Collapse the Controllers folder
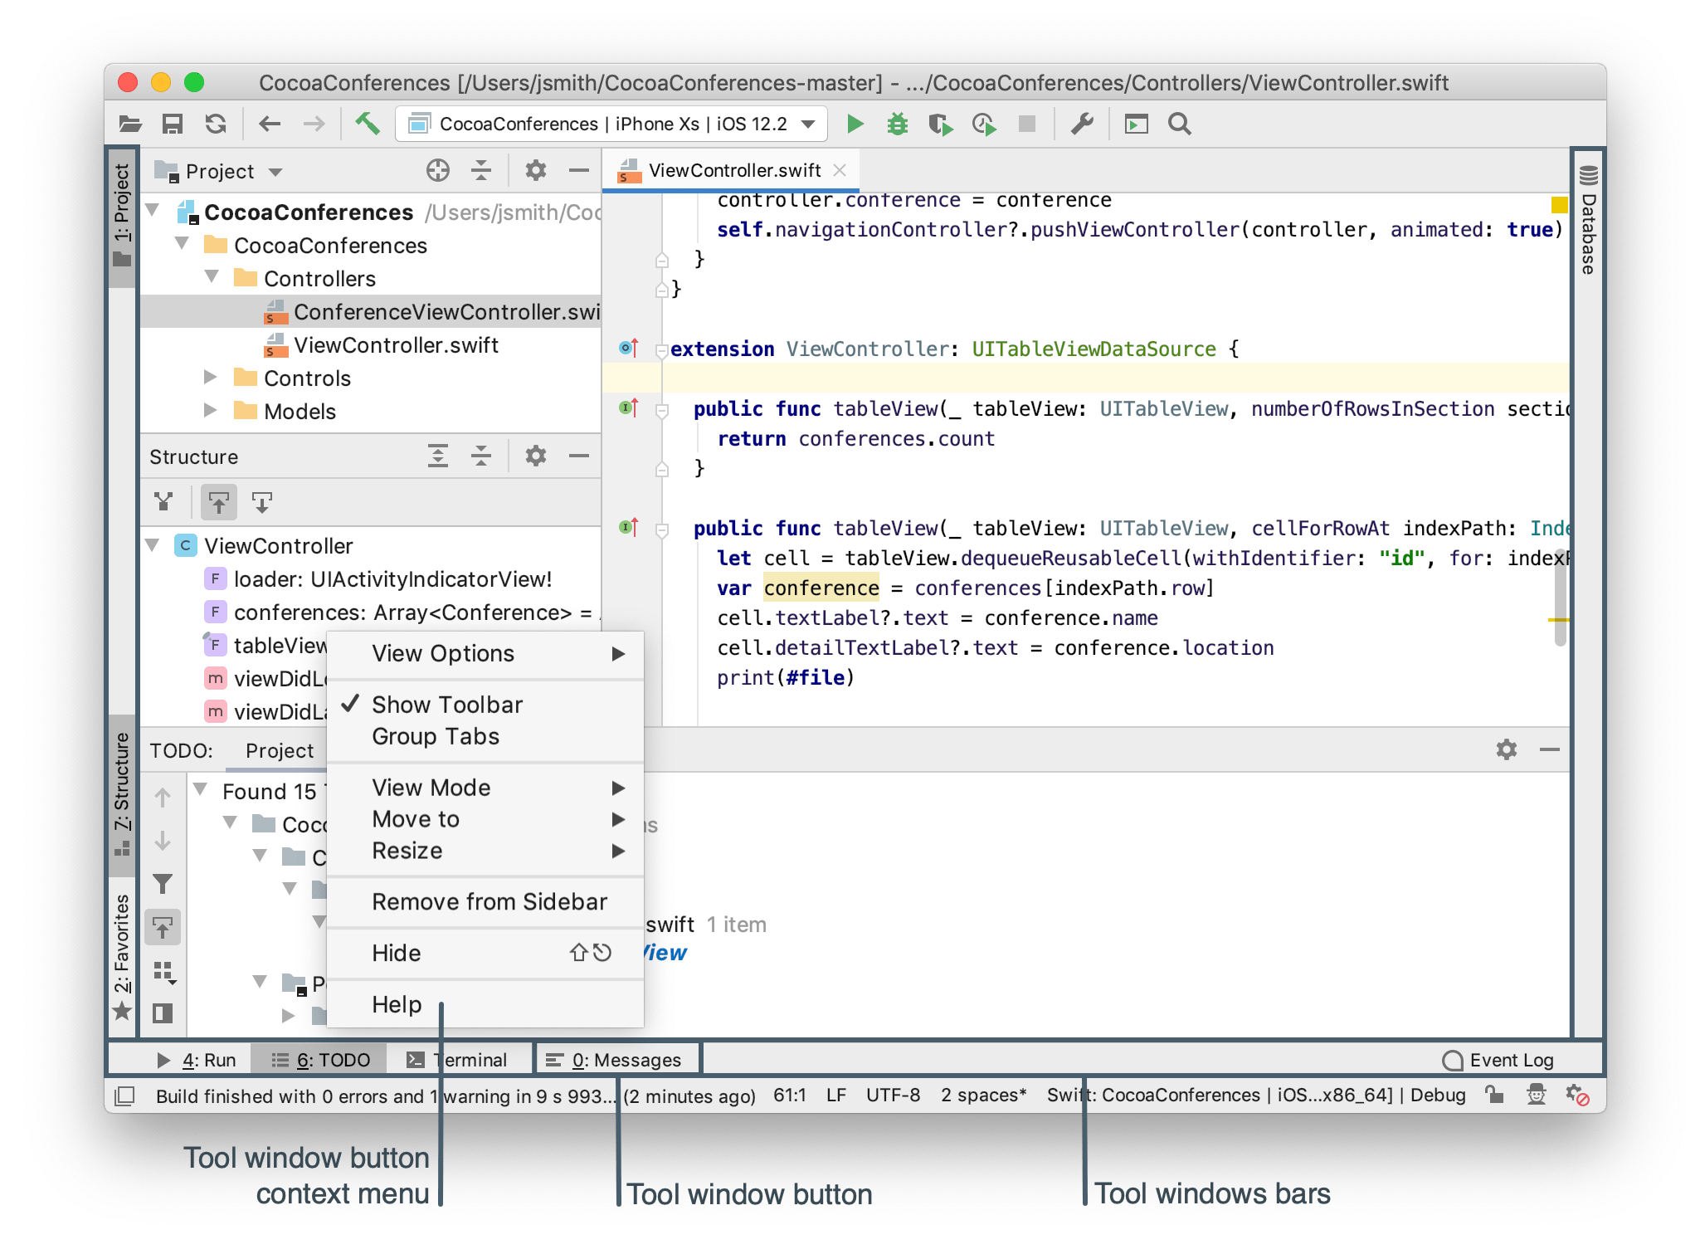 coord(212,276)
